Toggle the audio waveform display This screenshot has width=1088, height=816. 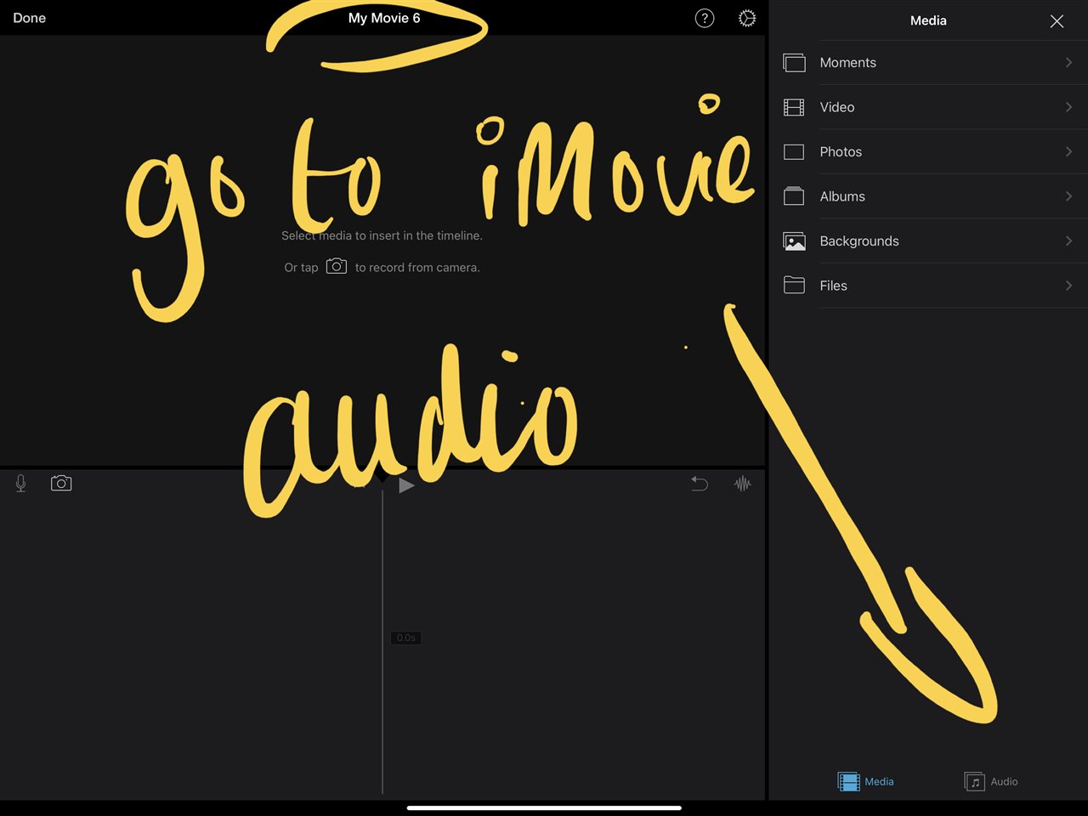[x=743, y=484]
